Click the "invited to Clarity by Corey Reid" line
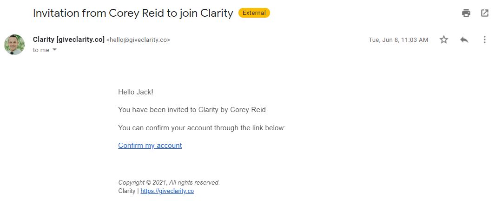The image size is (495, 206). [x=191, y=110]
